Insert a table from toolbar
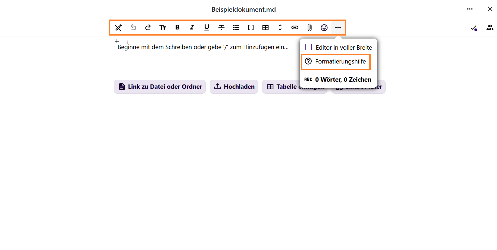Image resolution: width=497 pixels, height=250 pixels. point(265,27)
